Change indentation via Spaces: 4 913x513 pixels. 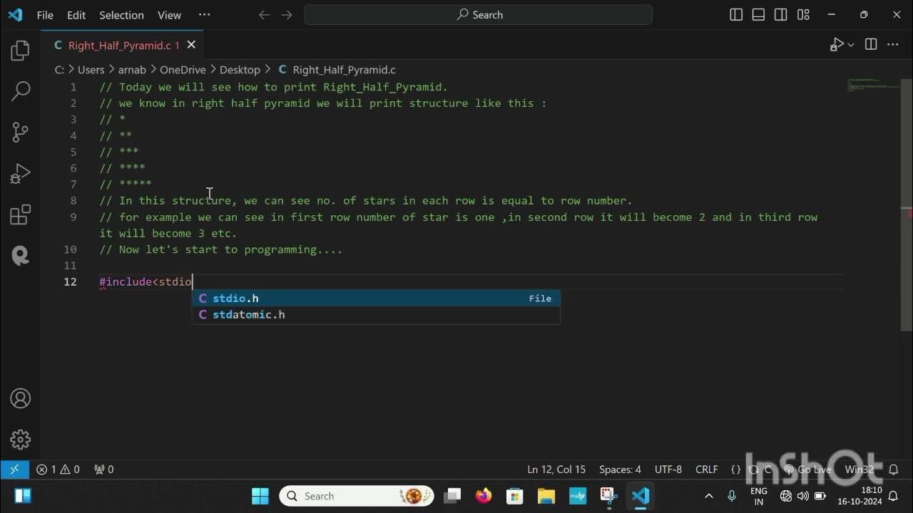click(620, 470)
